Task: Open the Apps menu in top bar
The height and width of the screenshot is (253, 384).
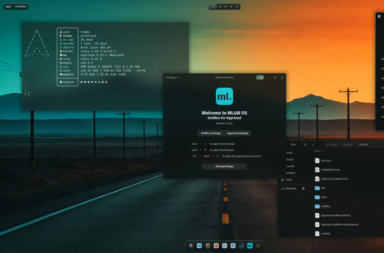Action: (x=8, y=6)
